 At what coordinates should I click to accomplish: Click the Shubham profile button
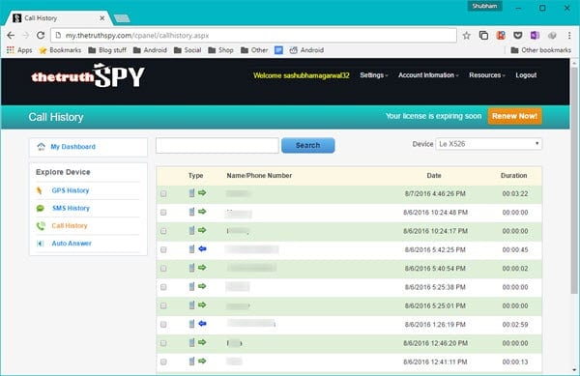coord(484,6)
